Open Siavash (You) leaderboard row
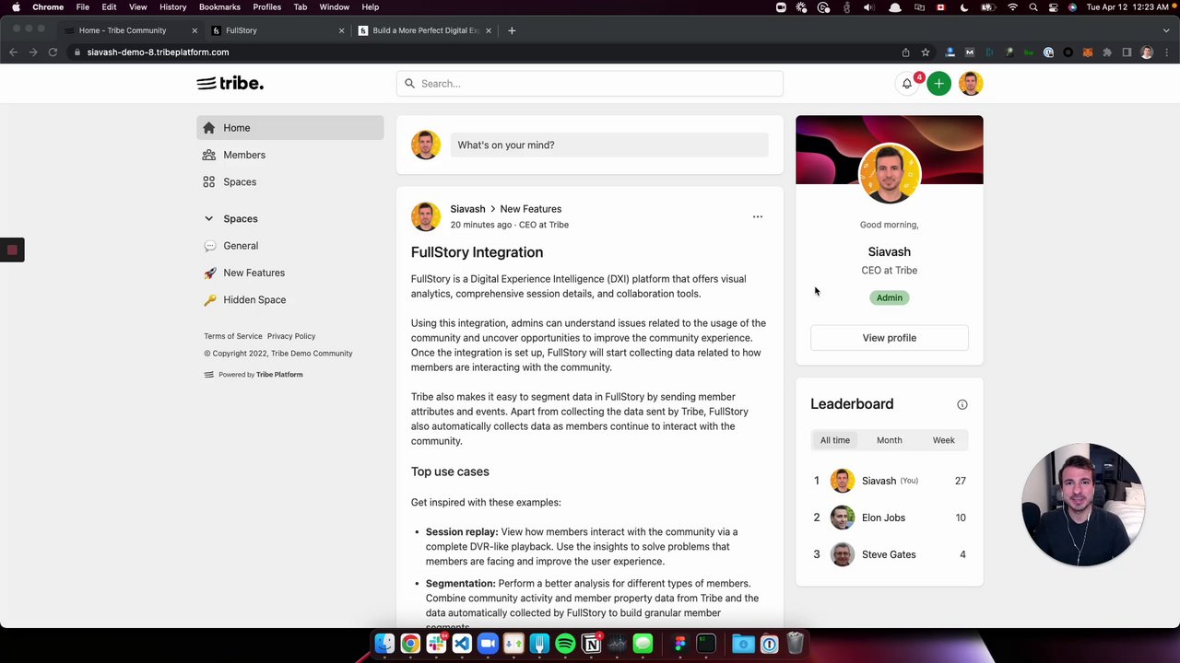 890,481
